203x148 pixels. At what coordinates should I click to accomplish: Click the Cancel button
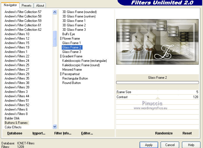tap(170, 145)
